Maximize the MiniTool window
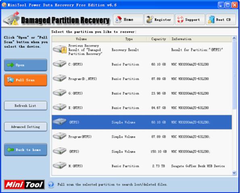 coord(228,5)
